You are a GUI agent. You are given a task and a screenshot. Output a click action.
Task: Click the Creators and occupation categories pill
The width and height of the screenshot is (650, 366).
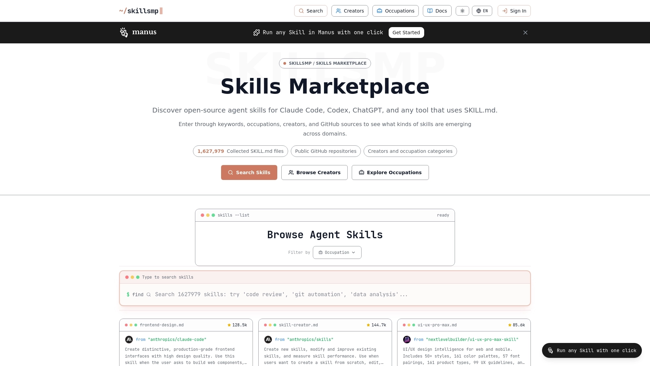[x=410, y=151]
